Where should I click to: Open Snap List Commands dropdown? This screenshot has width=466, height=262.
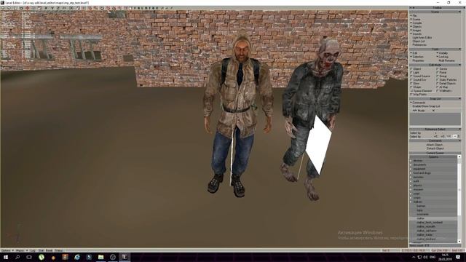point(417,103)
